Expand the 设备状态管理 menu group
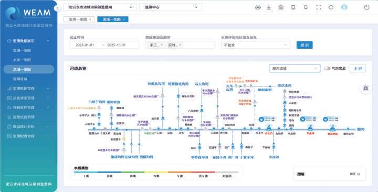Viewport: 378px width, 192px height. click(x=48, y=98)
